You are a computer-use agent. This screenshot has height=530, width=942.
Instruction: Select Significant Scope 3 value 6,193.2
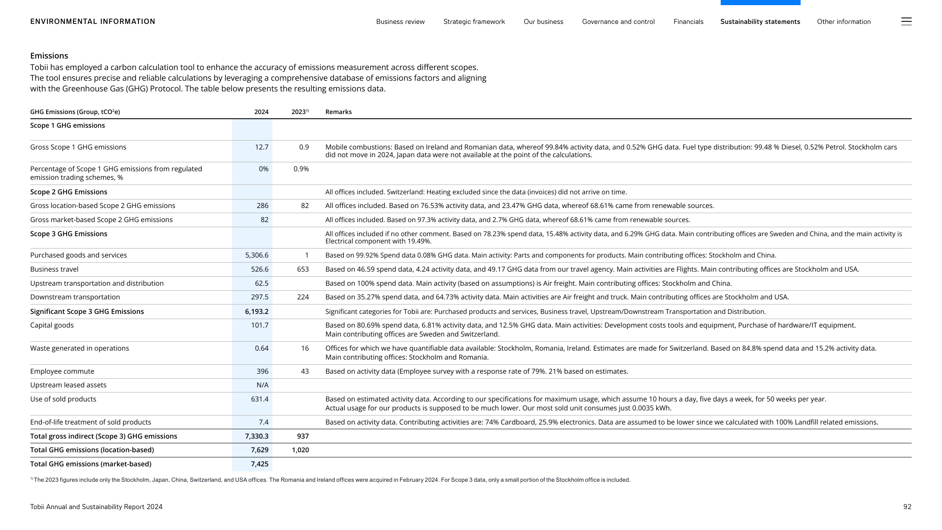point(257,312)
